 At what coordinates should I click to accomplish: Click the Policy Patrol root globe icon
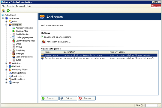tap(3, 15)
